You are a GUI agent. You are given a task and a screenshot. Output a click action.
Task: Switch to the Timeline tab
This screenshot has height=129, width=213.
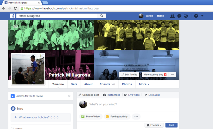pyautogui.click(x=58, y=84)
